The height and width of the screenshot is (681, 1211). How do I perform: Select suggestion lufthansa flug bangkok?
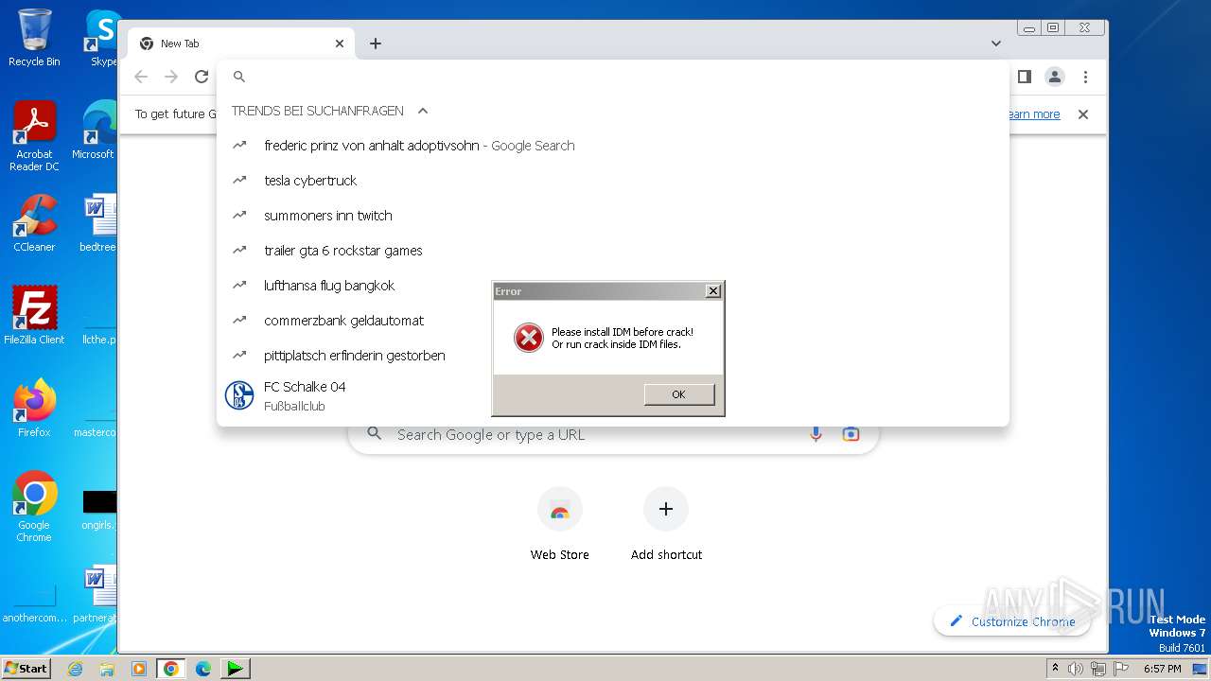coord(613,286)
